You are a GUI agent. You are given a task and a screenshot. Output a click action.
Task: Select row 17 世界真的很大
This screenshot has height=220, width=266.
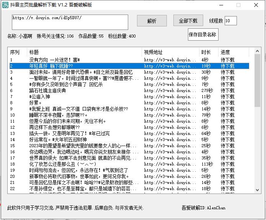click(129, 158)
